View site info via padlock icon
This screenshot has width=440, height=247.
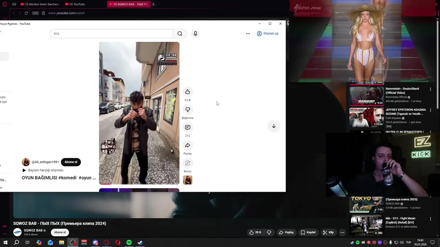tap(43, 13)
